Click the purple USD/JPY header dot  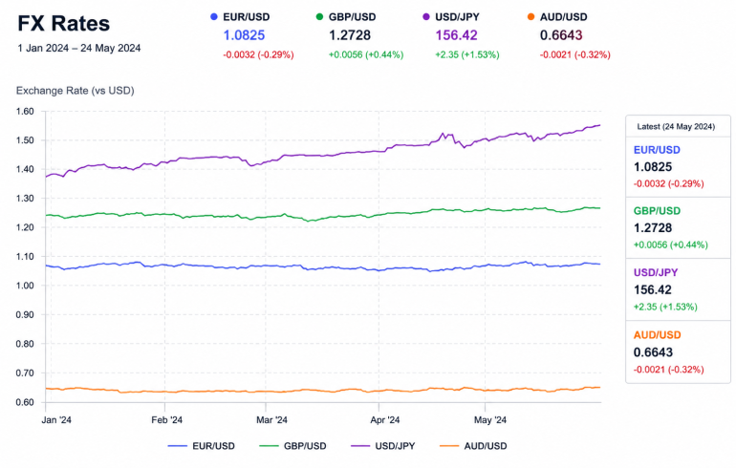click(x=426, y=17)
